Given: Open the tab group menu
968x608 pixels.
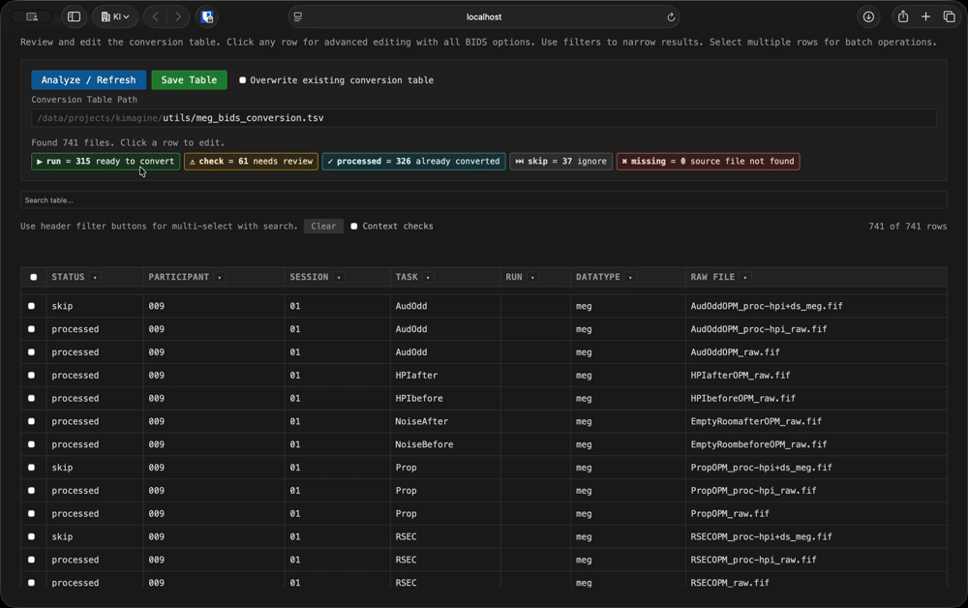Looking at the screenshot, I should (x=115, y=16).
